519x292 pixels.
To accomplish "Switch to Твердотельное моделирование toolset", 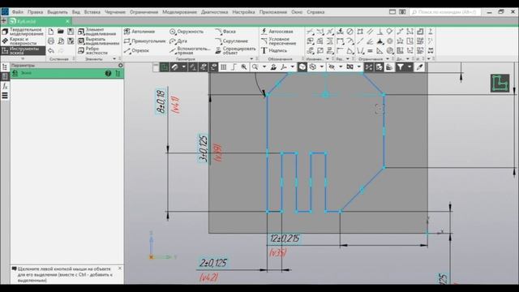I will coord(23,32).
